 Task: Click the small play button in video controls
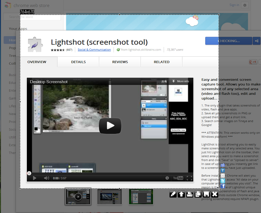[x=35, y=178]
